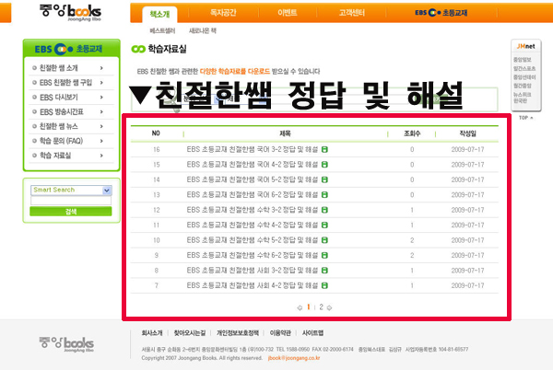Click the attachment icon on the 사회 4-2 row
Screen dimensions: 553x370
coord(324,285)
